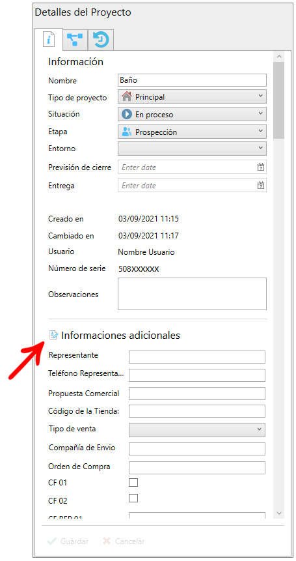Screen dimensions: 296x561
Task: Click the play icon beside En proceso
Action: pos(127,114)
